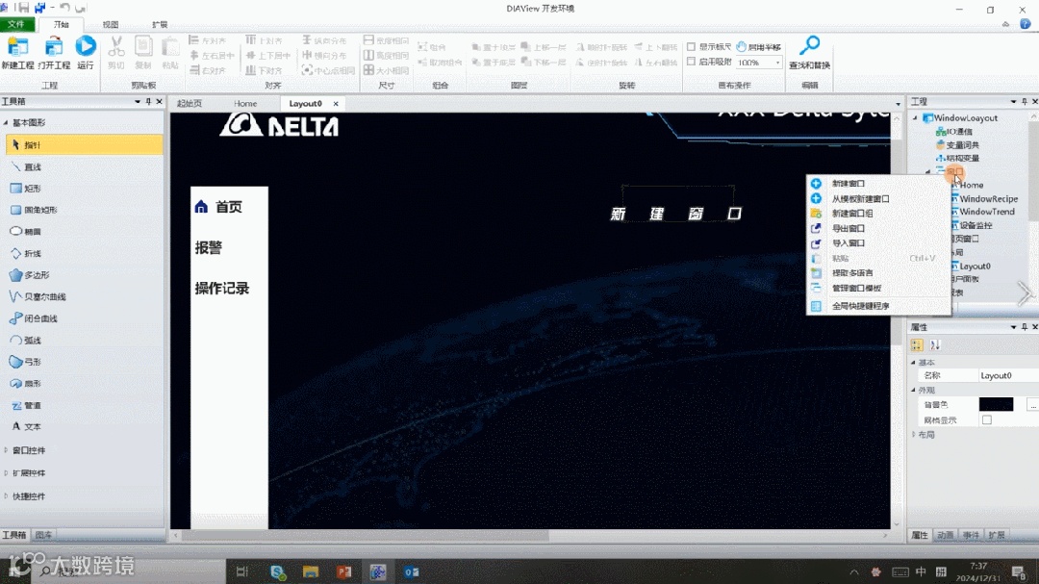This screenshot has height=584, width=1039.
Task: Switch to the 起始页 start page tab
Action: 190,103
